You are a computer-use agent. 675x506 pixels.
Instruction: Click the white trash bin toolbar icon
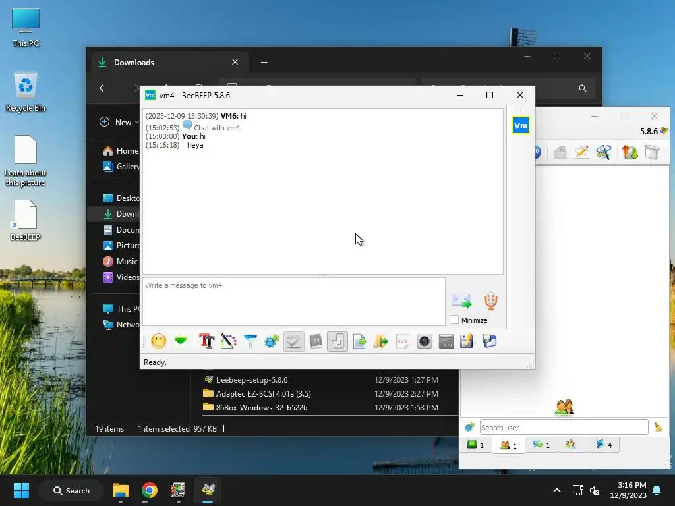tap(652, 152)
